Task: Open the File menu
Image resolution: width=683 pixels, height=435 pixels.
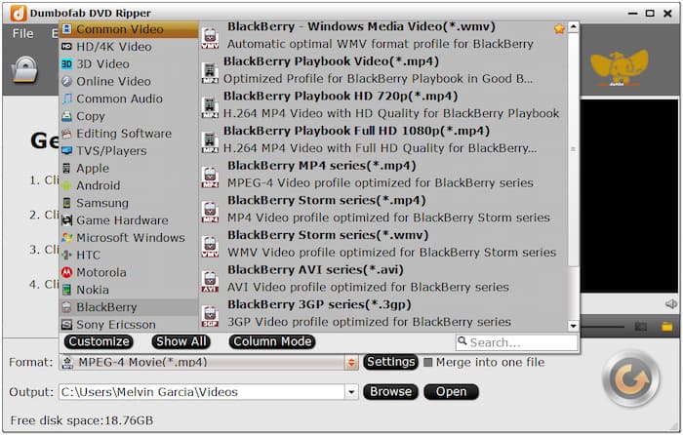Action: point(22,33)
